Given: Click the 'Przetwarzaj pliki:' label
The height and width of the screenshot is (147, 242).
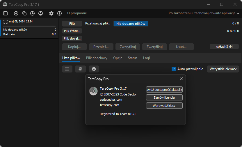Looking at the screenshot, I should [x=98, y=24].
